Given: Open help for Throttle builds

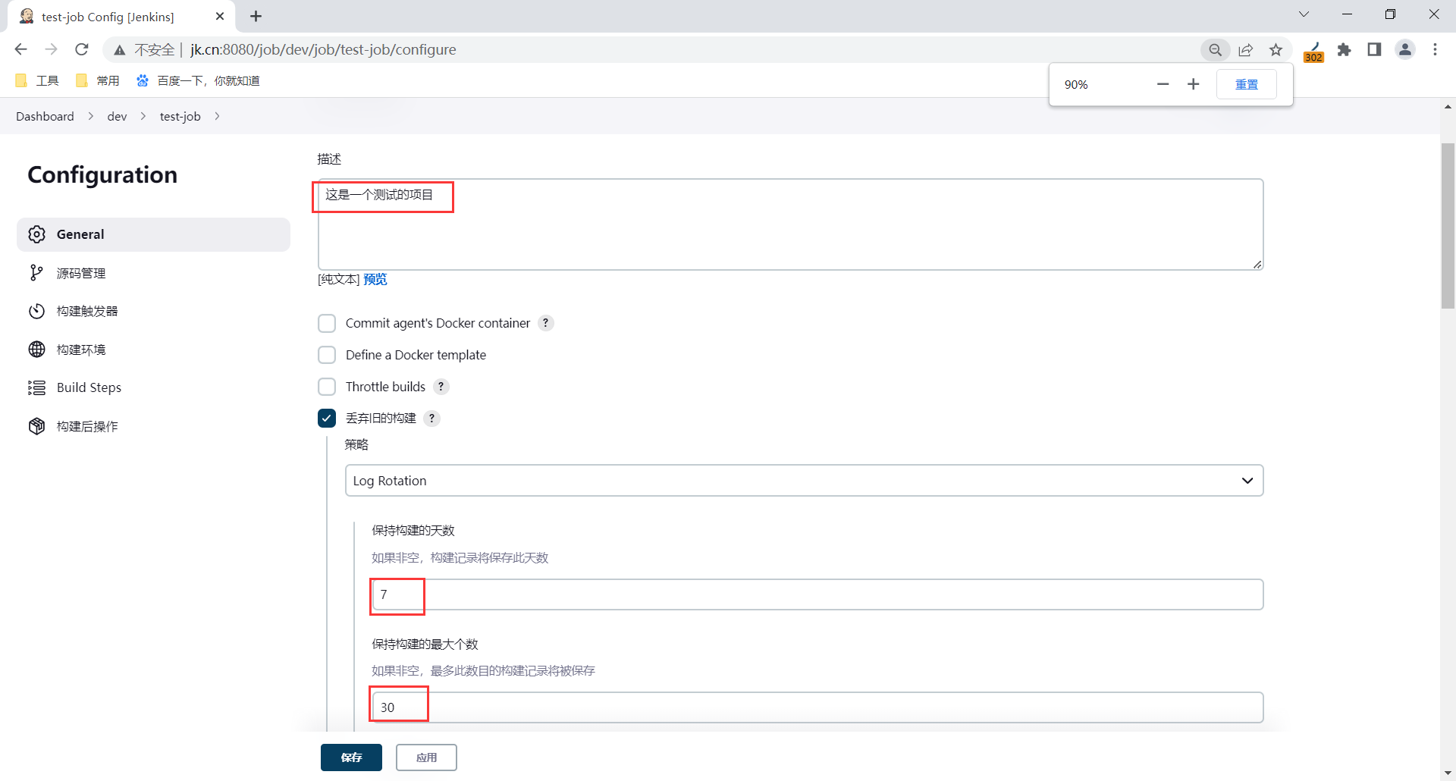Looking at the screenshot, I should [441, 387].
